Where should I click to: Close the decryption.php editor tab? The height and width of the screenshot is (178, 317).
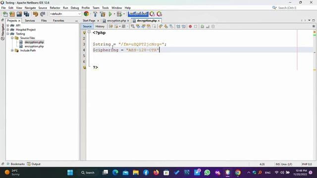[158, 21]
